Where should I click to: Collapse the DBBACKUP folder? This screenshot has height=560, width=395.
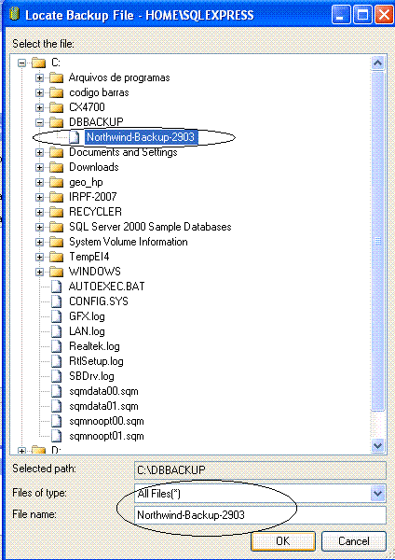[39, 122]
